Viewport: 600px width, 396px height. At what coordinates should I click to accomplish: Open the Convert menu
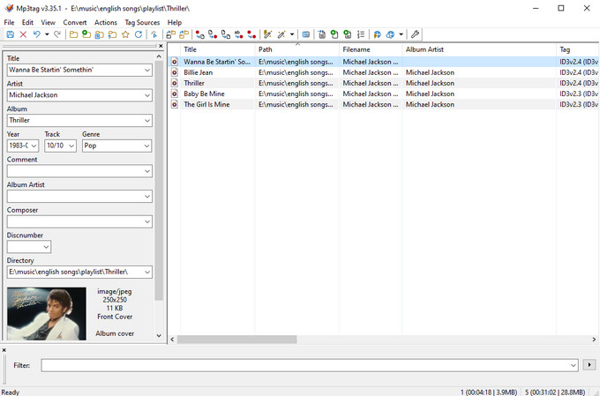coord(75,23)
